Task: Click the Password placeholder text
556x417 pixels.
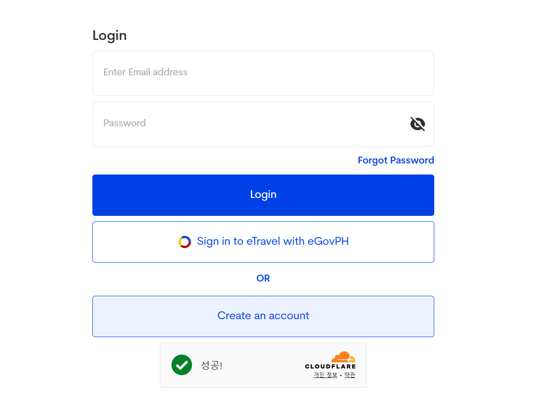Action: [125, 123]
